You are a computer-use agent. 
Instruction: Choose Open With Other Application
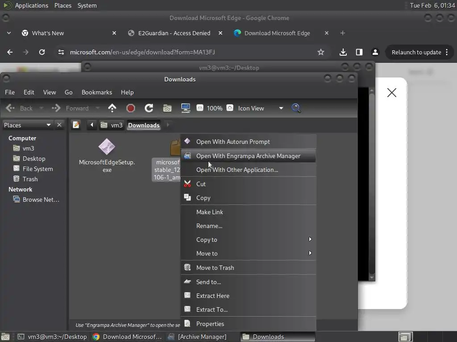point(248,170)
